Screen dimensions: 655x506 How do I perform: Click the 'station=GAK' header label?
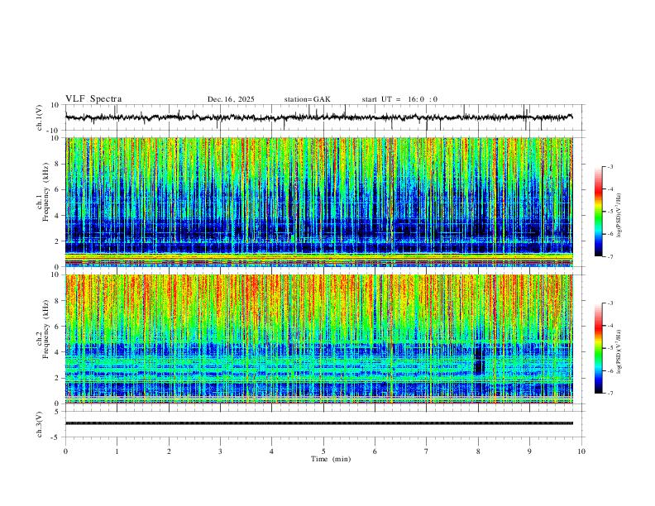pos(307,99)
